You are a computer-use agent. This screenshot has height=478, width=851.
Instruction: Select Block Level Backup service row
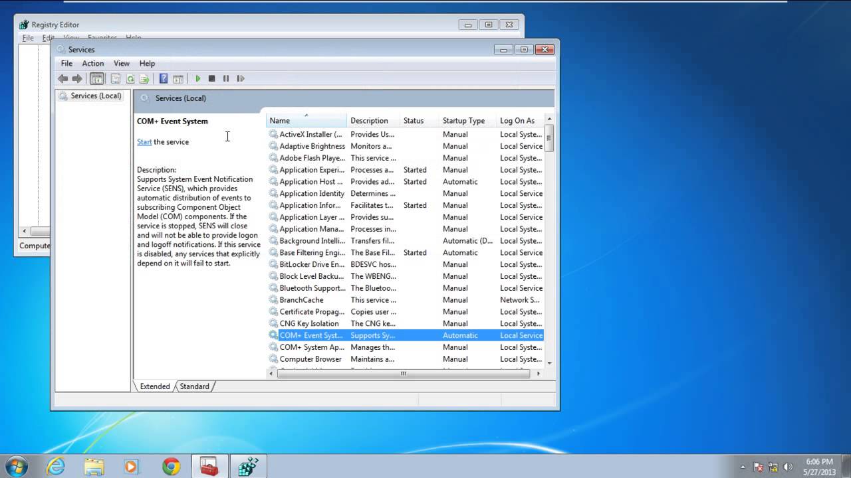tap(406, 276)
